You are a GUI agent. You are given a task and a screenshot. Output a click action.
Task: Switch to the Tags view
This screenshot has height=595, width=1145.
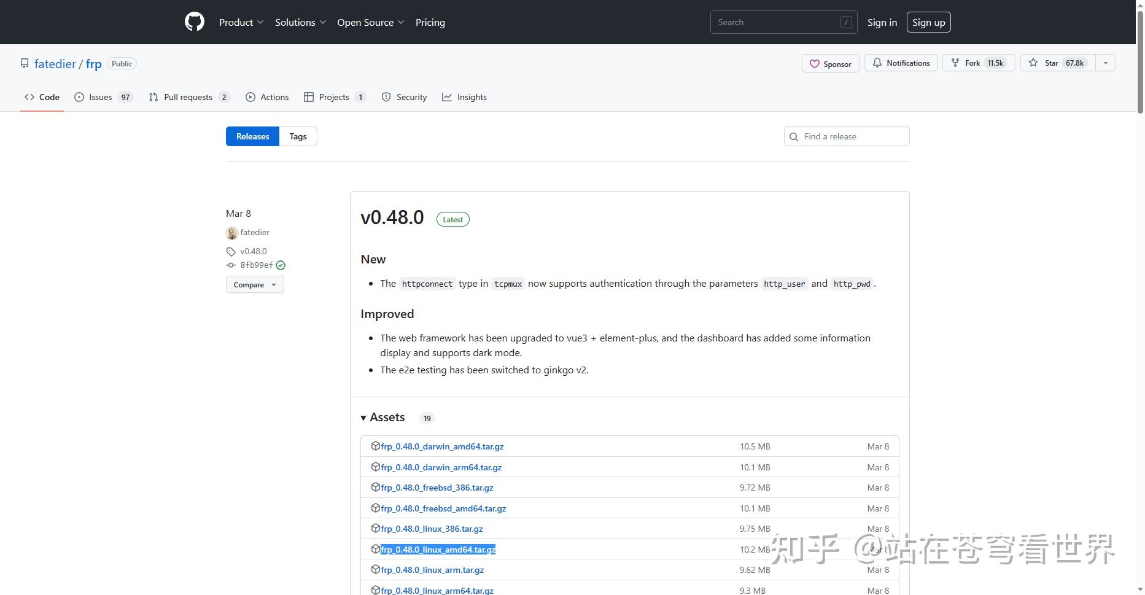298,136
